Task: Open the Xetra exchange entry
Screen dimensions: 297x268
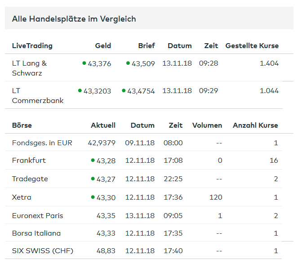Action: click(x=22, y=197)
